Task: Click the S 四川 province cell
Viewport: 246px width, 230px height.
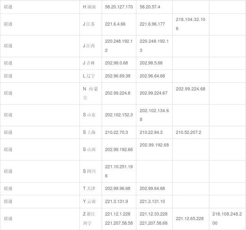Action: pos(89,171)
